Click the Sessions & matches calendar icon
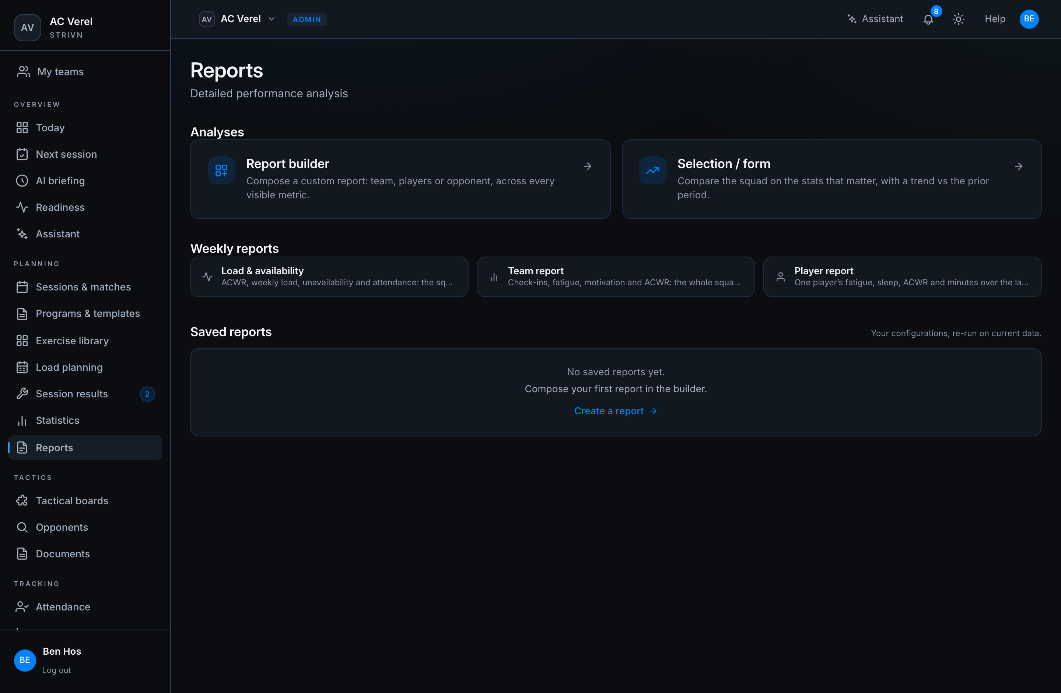The width and height of the screenshot is (1061, 693). (22, 287)
